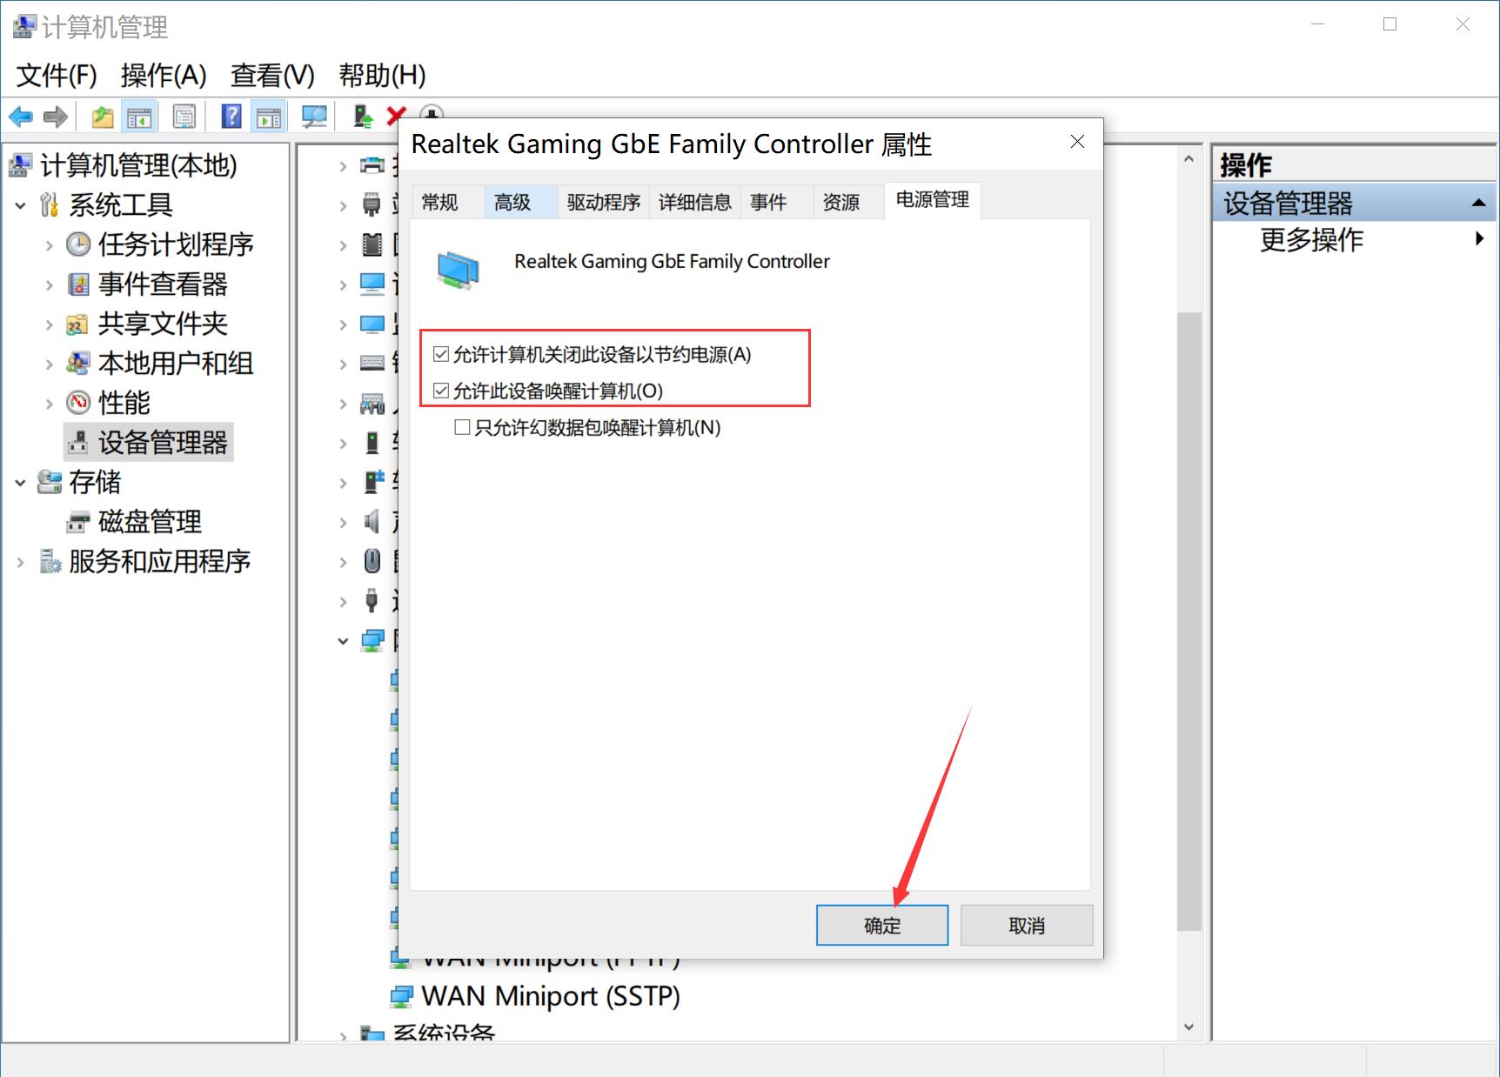Image resolution: width=1500 pixels, height=1077 pixels.
Task: Switch to the 驱动程序 tab
Action: [603, 202]
